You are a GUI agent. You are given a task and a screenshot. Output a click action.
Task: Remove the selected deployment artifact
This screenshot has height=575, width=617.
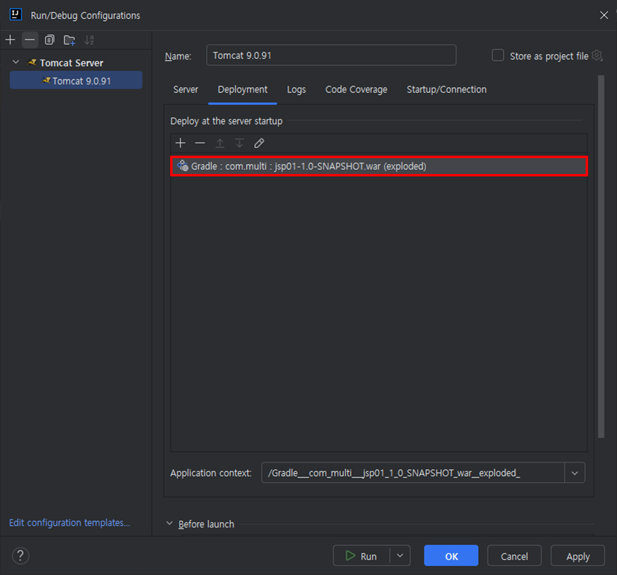(200, 143)
